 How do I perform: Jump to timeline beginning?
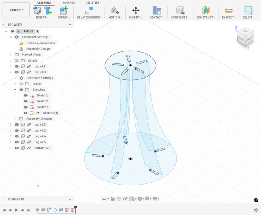click(4, 210)
